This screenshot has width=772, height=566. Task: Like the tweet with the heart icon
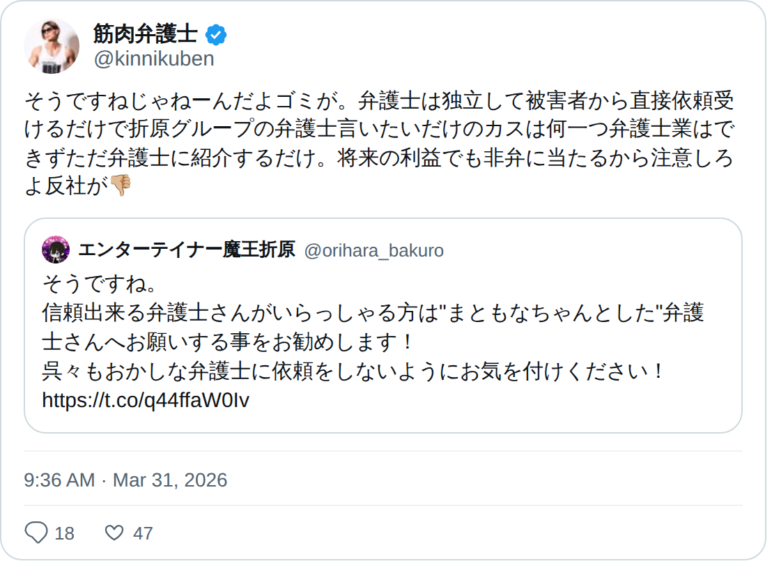tap(114, 533)
